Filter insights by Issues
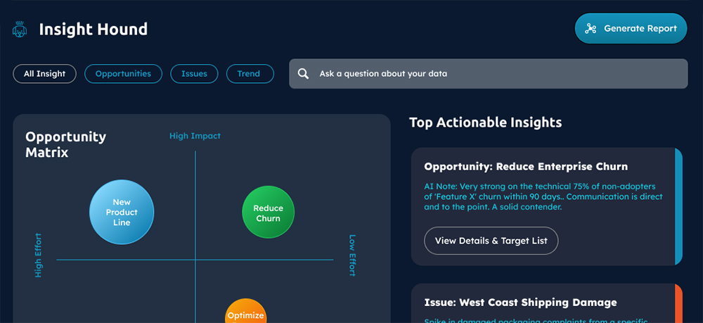This screenshot has height=323, width=703. pos(194,73)
